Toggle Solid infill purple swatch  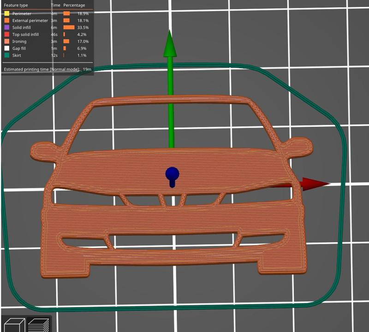tap(7, 27)
